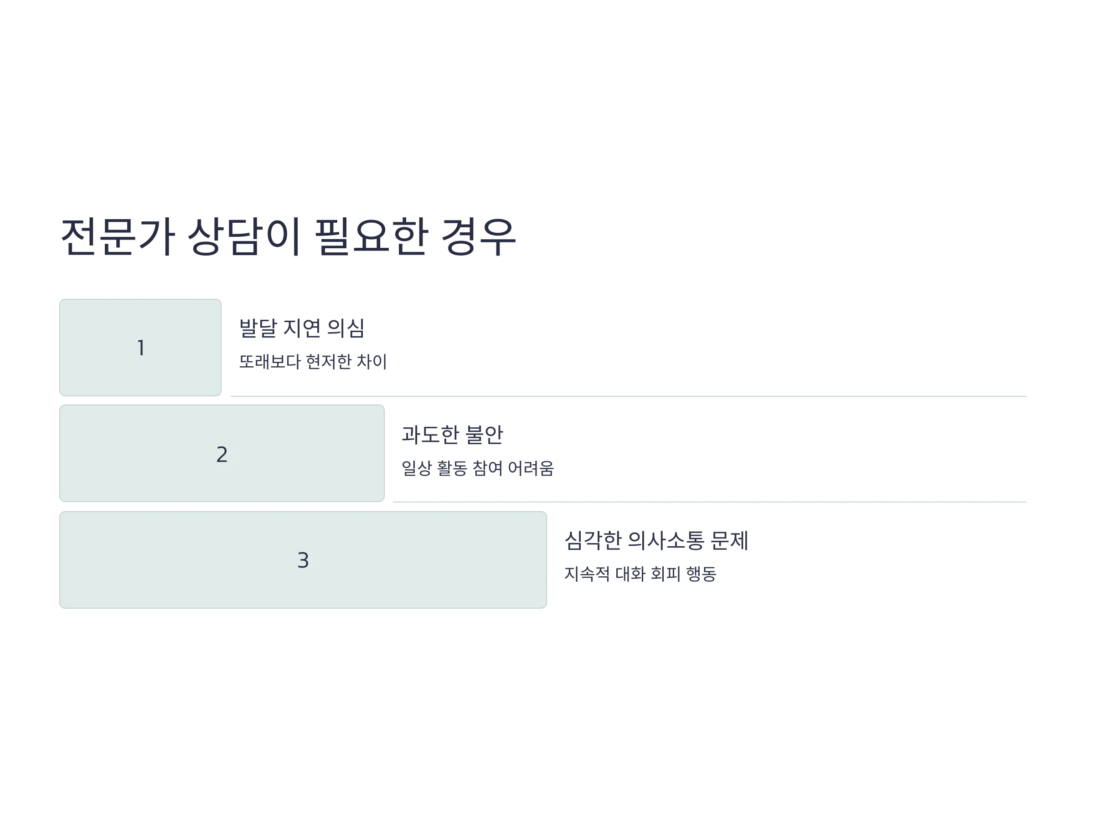Click the text 지속적 대화 회피 행동
Screen dimensions: 1094x820
[640, 574]
